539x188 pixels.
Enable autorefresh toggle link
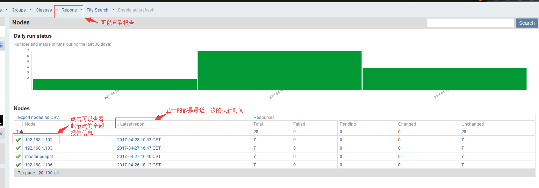click(x=136, y=10)
